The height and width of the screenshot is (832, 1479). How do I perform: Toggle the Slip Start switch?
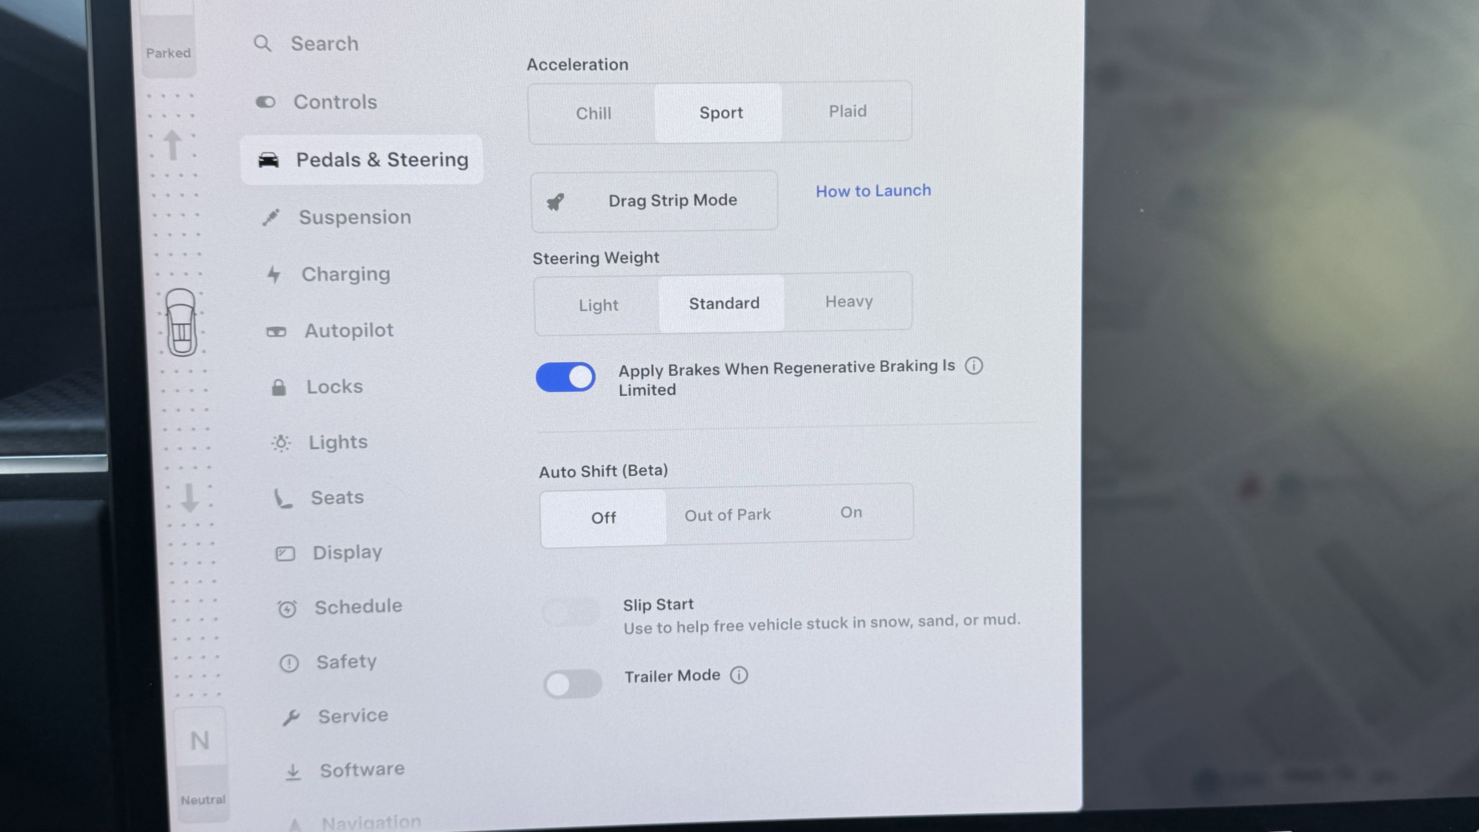[x=571, y=612]
